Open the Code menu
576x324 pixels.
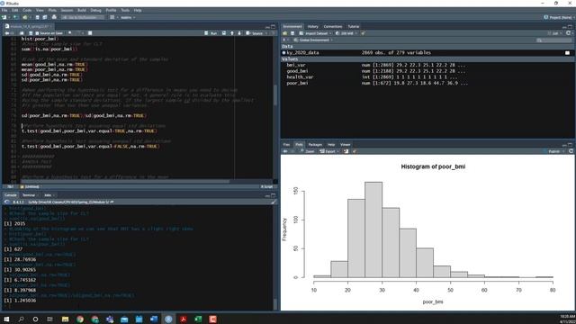coord(27,10)
